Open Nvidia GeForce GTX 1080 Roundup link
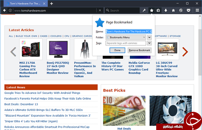Image resolution: width=202 pixels, height=130 pixels. coord(139,68)
